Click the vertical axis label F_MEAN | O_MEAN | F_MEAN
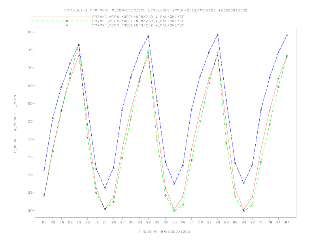The height and width of the screenshot is (242, 313). pyautogui.click(x=15, y=124)
